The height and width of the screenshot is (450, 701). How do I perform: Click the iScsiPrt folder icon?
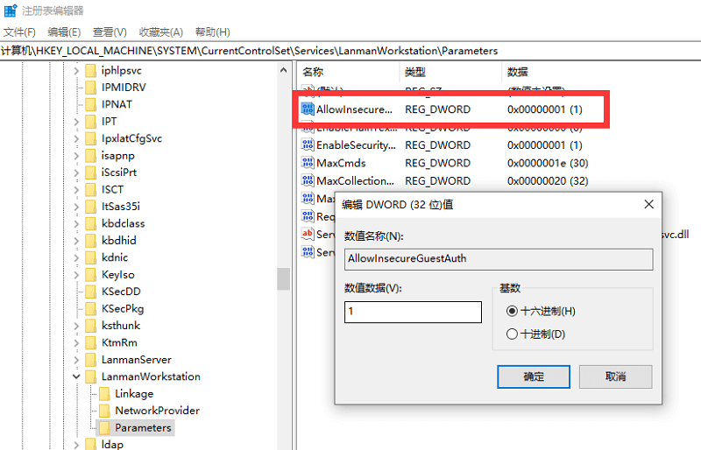tap(91, 172)
